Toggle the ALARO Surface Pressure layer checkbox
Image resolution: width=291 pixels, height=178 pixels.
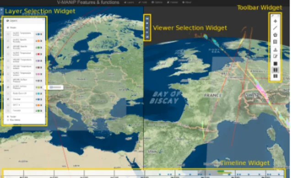click(8, 87)
